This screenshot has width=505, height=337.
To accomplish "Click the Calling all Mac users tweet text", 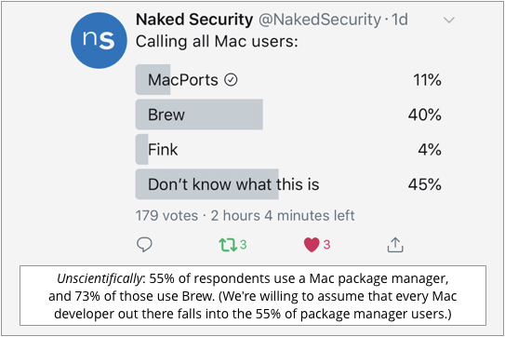I will (x=217, y=42).
